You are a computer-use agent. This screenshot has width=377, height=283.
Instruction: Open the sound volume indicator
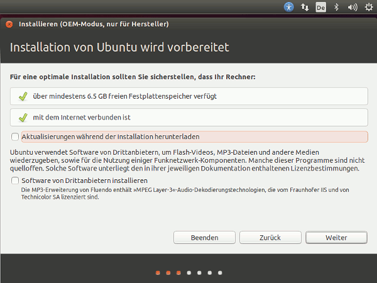(352, 8)
